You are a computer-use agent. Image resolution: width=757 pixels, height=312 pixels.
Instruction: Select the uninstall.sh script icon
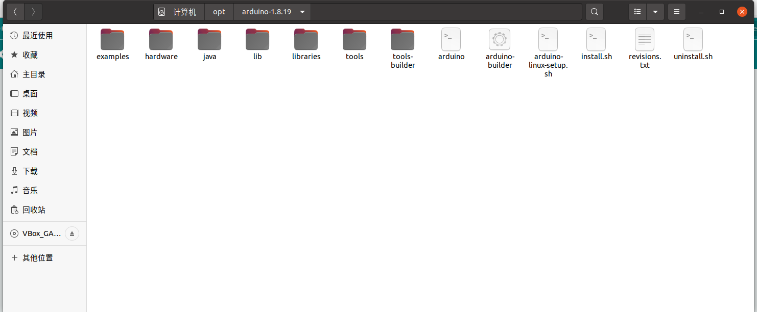coord(693,39)
